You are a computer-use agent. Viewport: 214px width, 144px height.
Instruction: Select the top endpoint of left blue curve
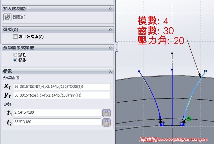pyautogui.click(x=139, y=71)
